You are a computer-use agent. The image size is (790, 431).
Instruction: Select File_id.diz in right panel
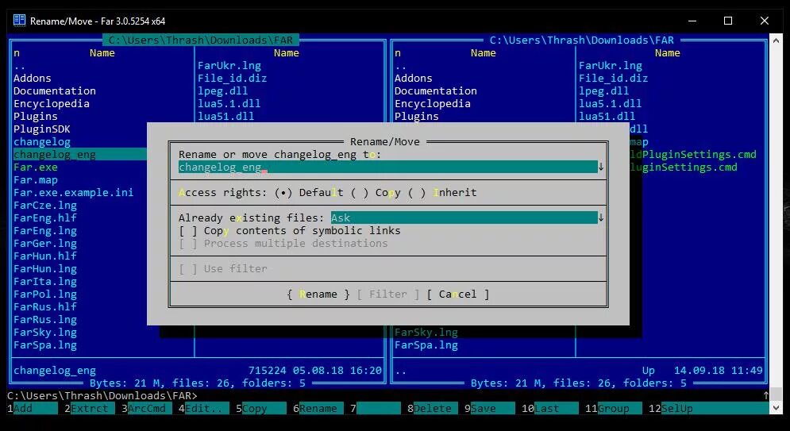point(613,78)
